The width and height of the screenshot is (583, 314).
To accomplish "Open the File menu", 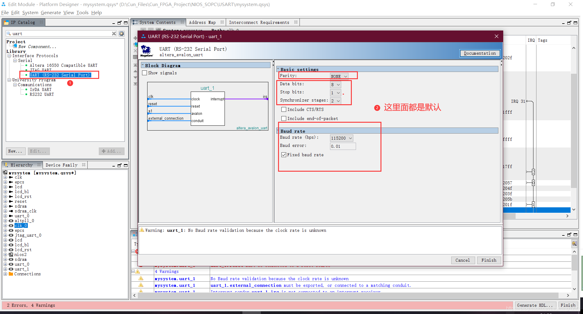I will click(x=5, y=13).
